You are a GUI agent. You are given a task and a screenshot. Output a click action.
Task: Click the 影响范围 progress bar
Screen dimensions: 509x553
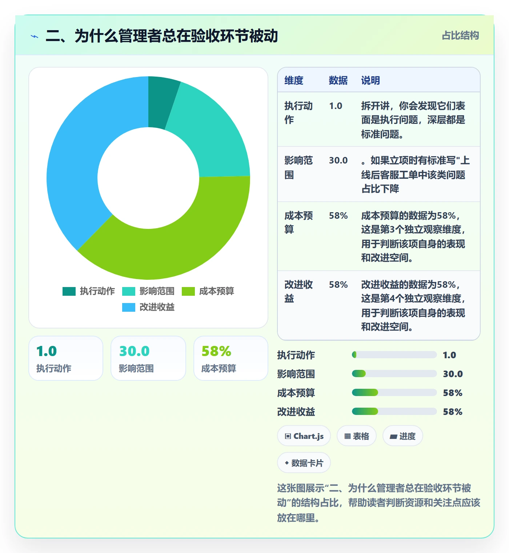394,374
